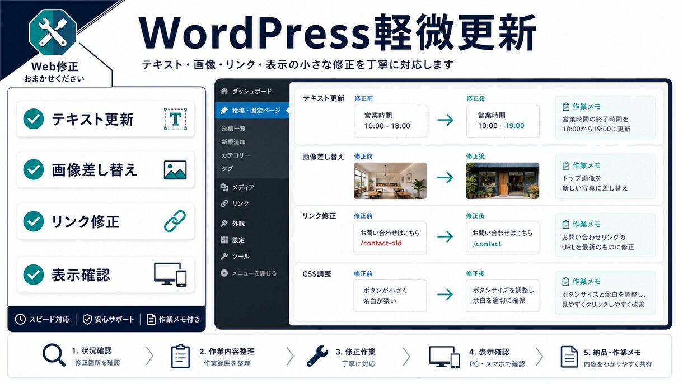Collapse sidebar via メニューを閉じる text
The width and height of the screenshot is (683, 384).
click(x=254, y=273)
